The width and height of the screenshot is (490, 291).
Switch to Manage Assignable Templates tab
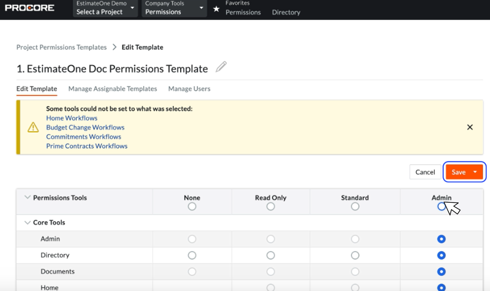point(113,89)
